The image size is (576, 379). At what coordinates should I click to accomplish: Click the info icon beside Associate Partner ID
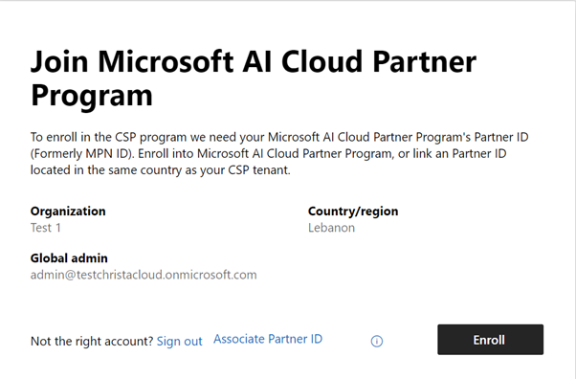(377, 341)
